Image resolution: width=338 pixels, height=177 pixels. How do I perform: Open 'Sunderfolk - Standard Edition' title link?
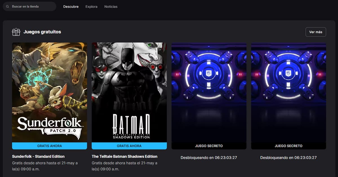click(x=38, y=156)
